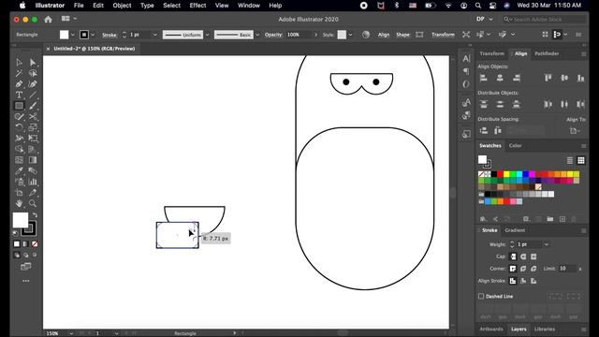Viewport: 599px width, 337px height.
Task: Select the Lasso tool
Action: (33, 73)
